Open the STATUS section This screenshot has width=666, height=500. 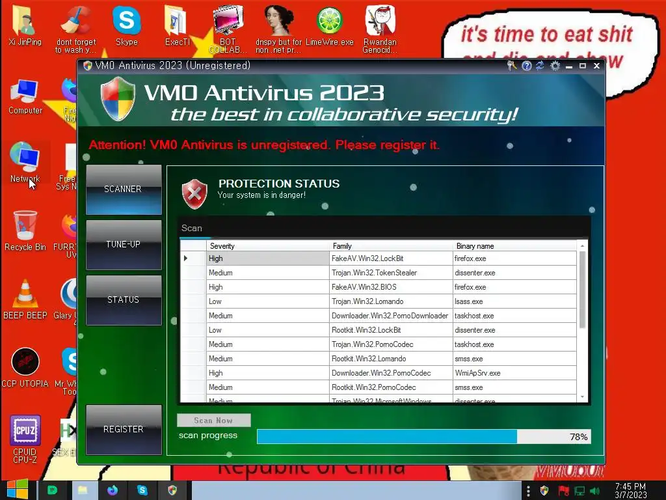pyautogui.click(x=124, y=299)
